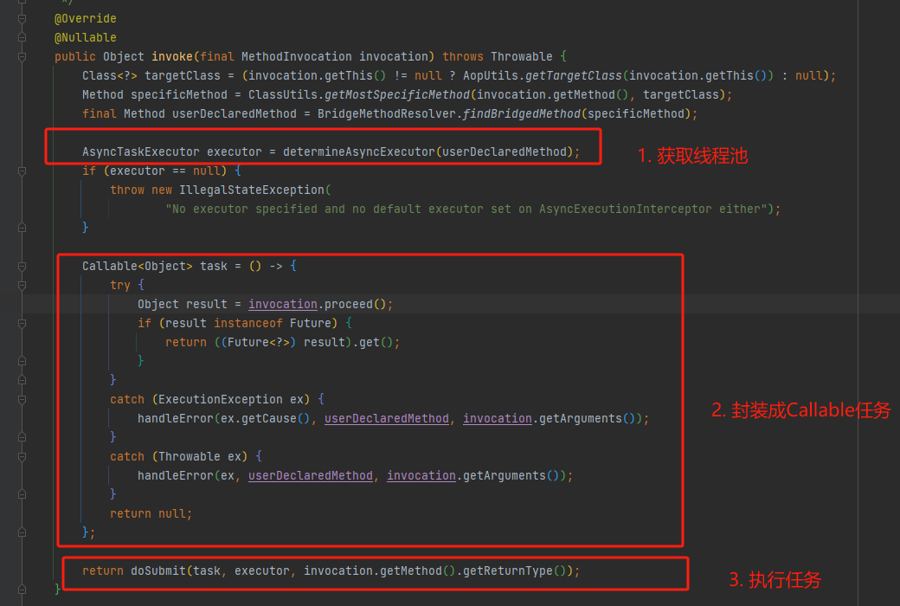Click 'getReturnType()' in the final return statement
The width and height of the screenshot is (900, 606).
[514, 571]
